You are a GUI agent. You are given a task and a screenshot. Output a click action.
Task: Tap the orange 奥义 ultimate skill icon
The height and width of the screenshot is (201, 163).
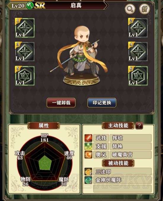coord(88,154)
